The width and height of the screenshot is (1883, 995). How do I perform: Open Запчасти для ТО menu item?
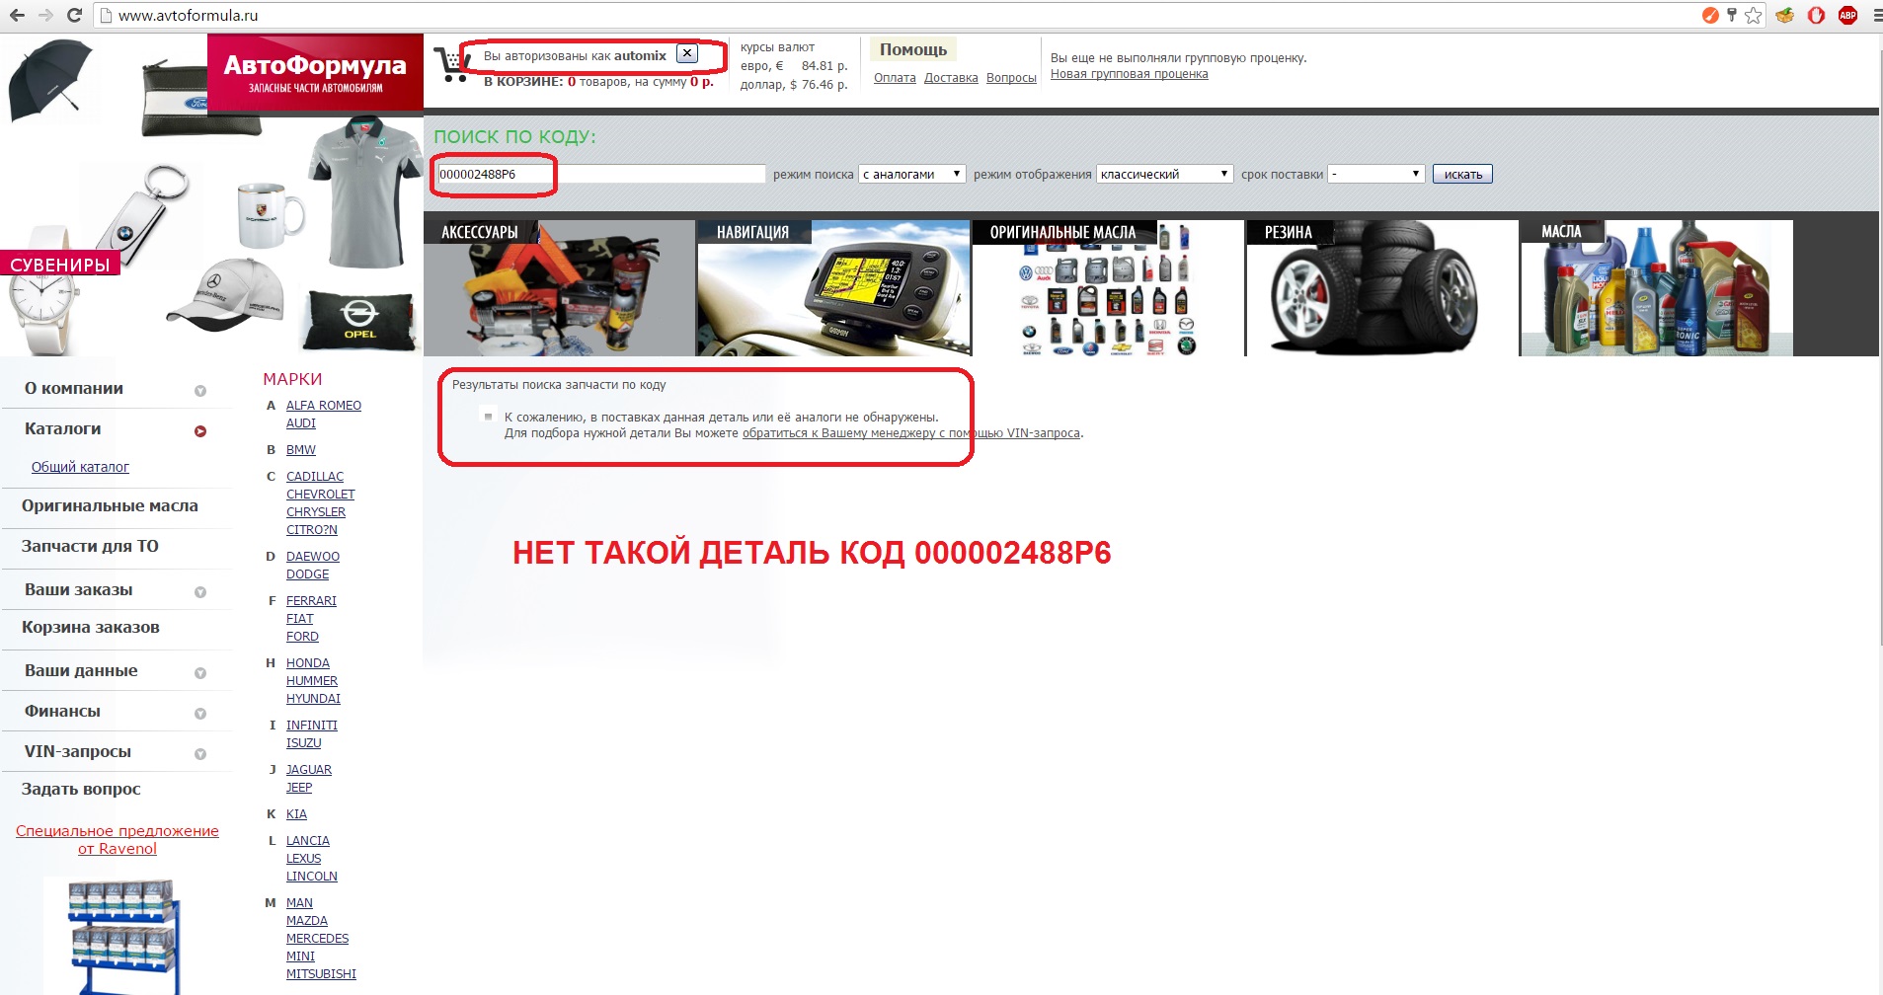pos(90,546)
